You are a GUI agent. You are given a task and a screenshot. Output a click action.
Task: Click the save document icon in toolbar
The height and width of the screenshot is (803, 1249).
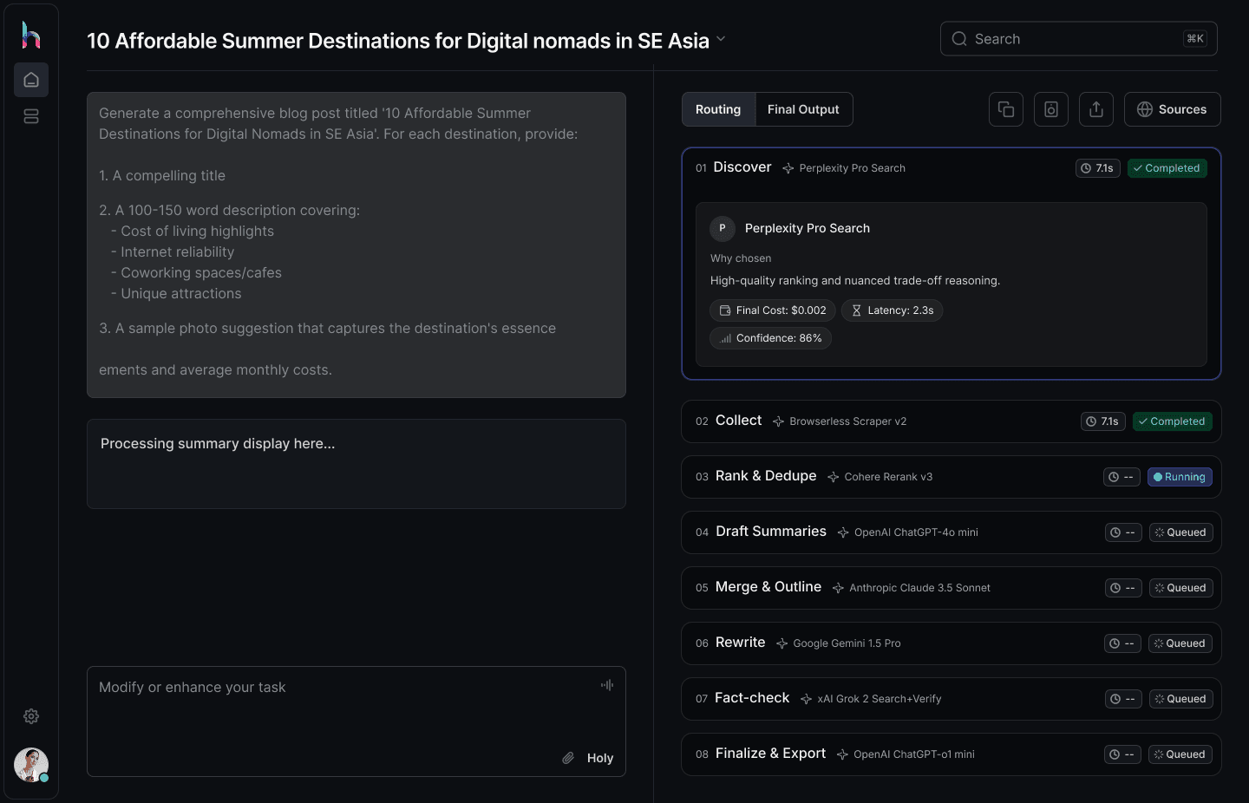(x=1051, y=109)
